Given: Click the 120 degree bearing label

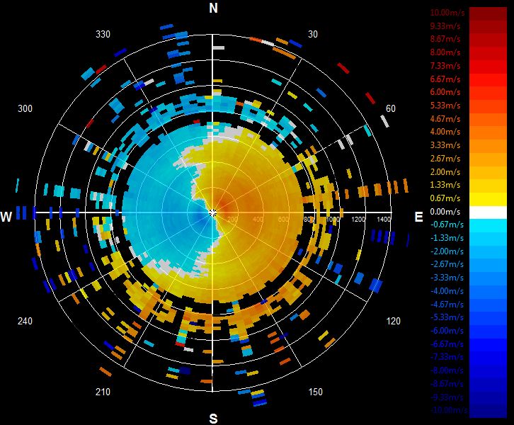Looking at the screenshot, I should 394,321.
